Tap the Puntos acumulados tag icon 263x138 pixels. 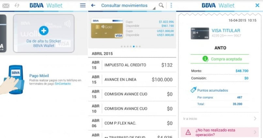[x=193, y=90]
